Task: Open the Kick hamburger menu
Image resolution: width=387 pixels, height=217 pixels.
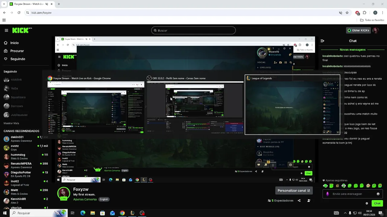Action: (6, 30)
